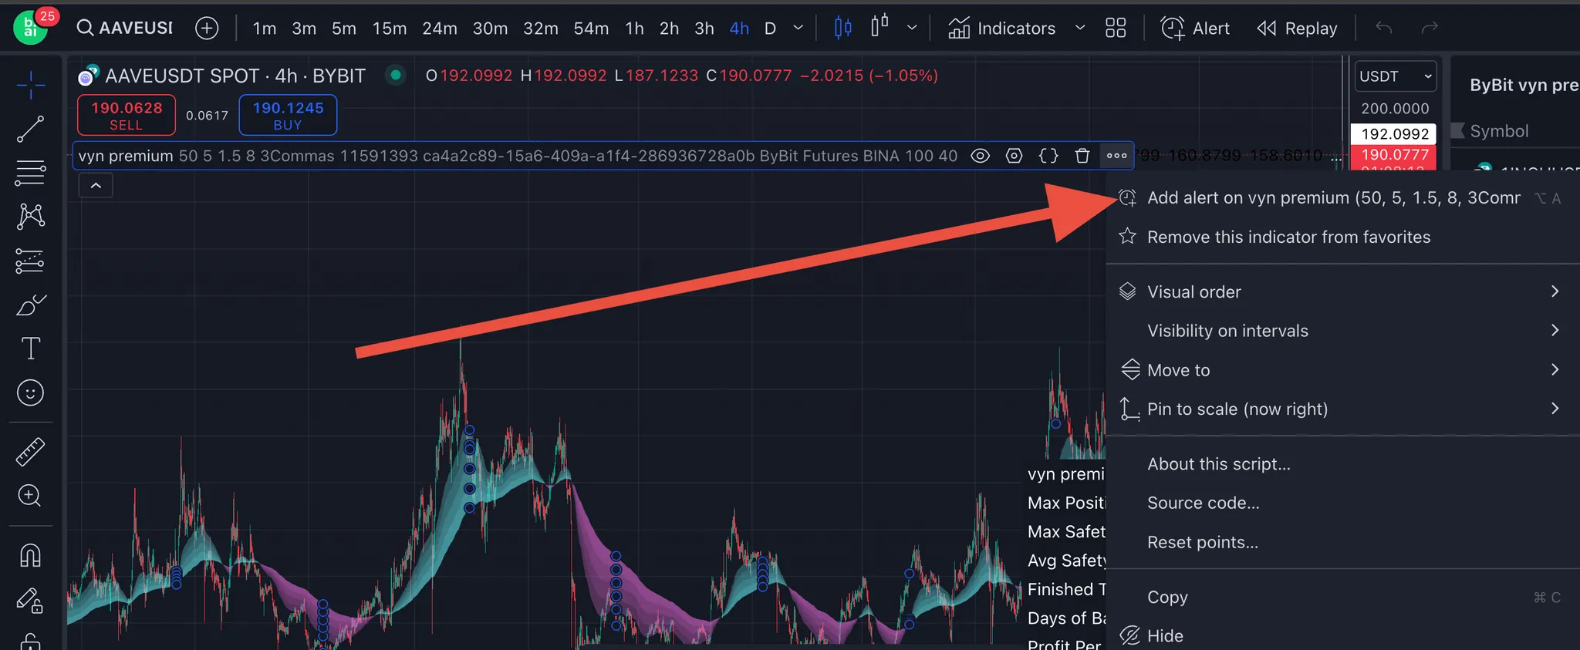
Task: Toggle vyn premium indicator visibility eye
Action: 980,156
